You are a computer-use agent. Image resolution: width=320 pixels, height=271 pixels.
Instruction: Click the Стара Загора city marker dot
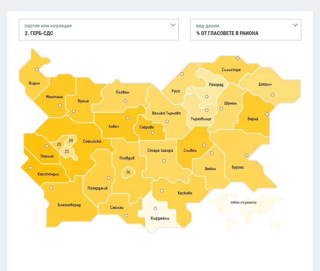164,161
